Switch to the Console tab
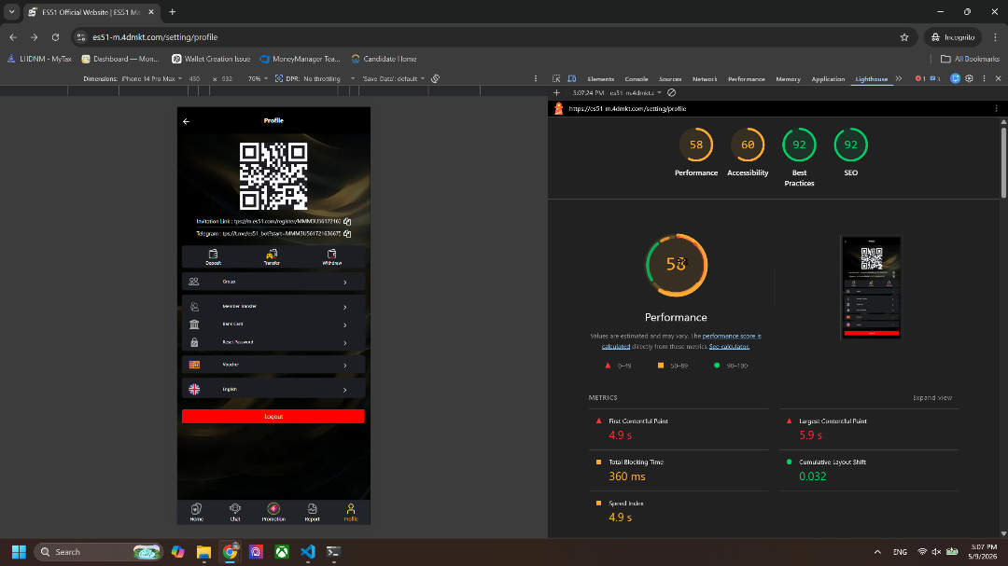 (x=637, y=78)
